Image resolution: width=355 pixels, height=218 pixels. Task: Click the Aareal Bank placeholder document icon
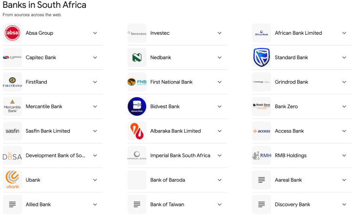pos(262,180)
